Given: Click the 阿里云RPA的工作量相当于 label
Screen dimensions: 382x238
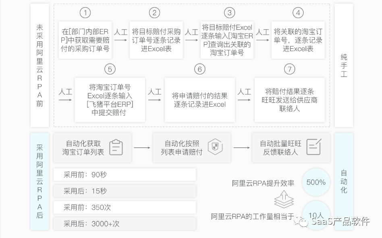Looking at the screenshot, I should tap(253, 216).
